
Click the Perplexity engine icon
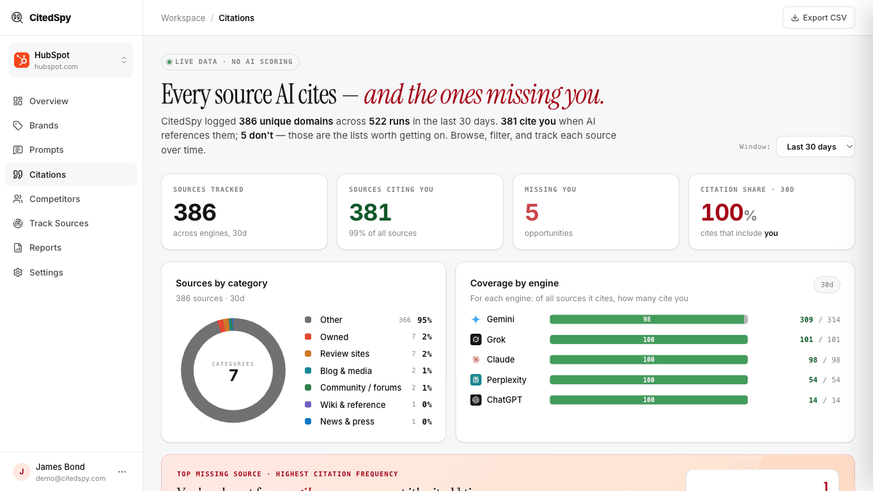coord(475,380)
